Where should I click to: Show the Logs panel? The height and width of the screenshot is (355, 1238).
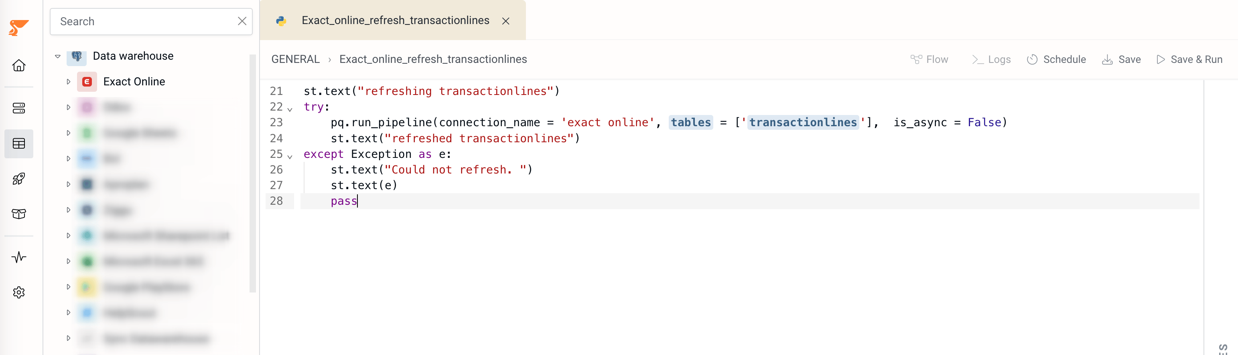click(x=991, y=59)
